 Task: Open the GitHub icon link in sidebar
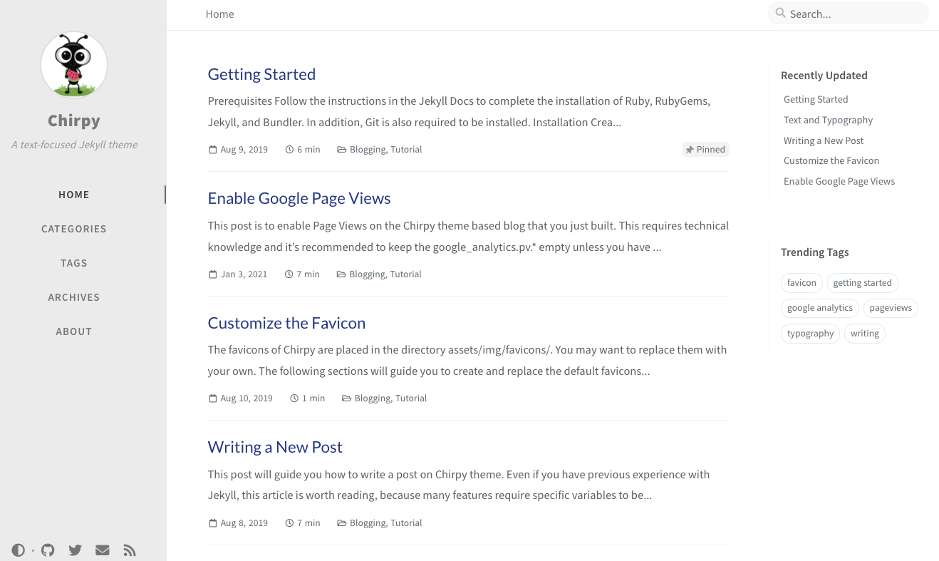(48, 550)
